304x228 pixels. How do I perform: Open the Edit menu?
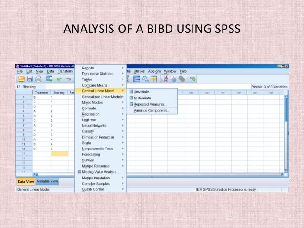[29, 71]
